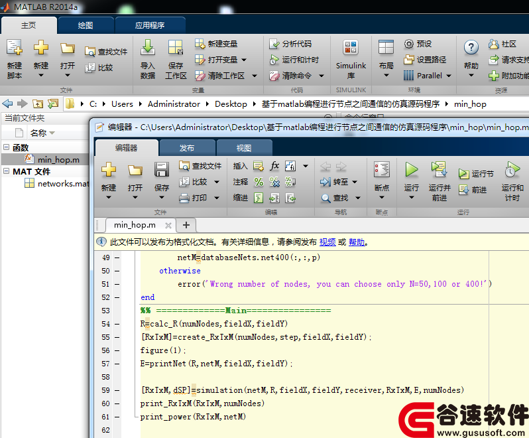Click Comment percent icon
Image resolution: width=529 pixels, height=438 pixels.
(x=259, y=182)
